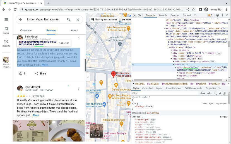Share Sally Good's review
231x144 pixels.
pos(40,73)
